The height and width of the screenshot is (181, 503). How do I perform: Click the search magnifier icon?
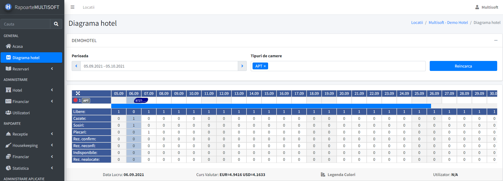(56, 24)
